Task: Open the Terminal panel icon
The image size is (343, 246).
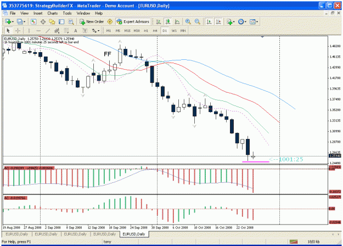Action: 61,21
